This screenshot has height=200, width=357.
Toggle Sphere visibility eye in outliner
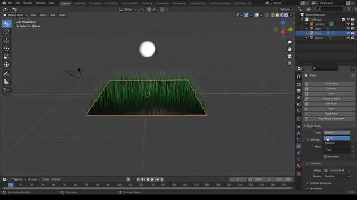pos(348,38)
